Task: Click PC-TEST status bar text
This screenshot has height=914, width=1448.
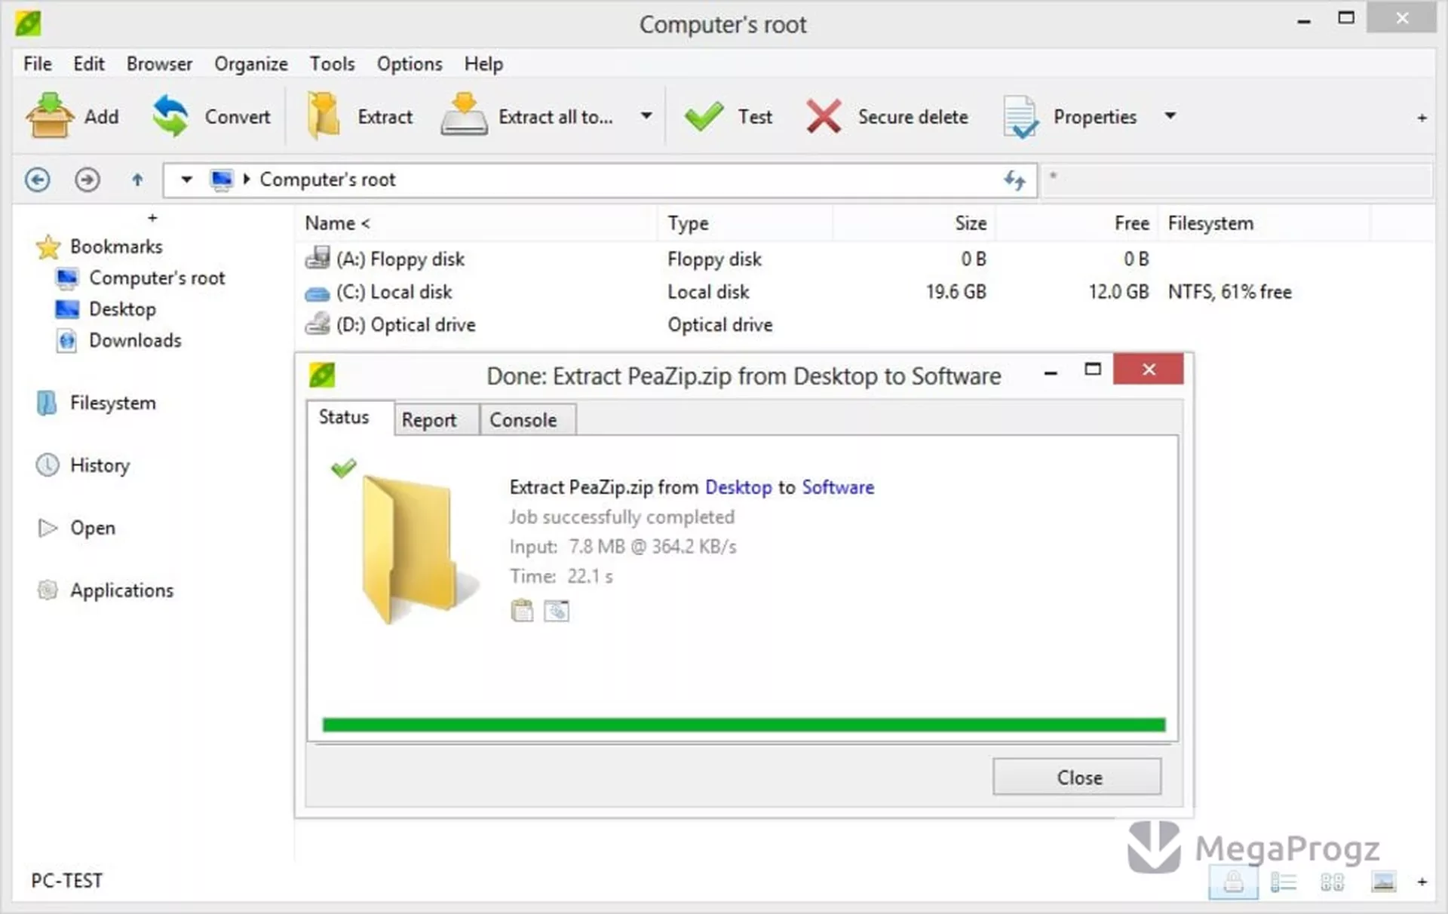Action: [66, 881]
